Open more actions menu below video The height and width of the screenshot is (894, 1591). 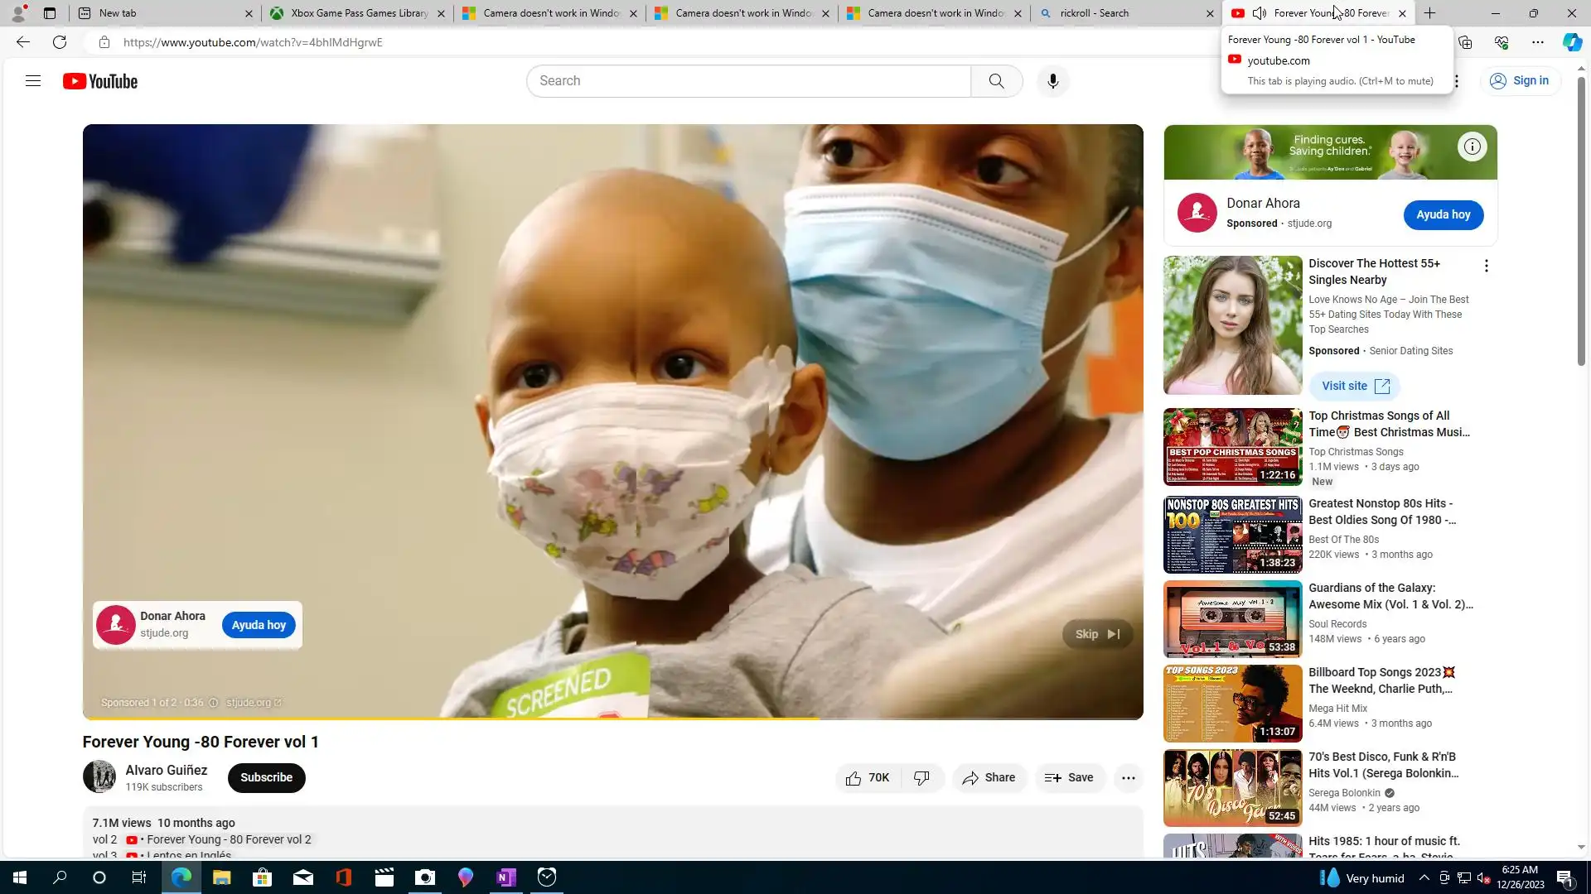coord(1128,778)
